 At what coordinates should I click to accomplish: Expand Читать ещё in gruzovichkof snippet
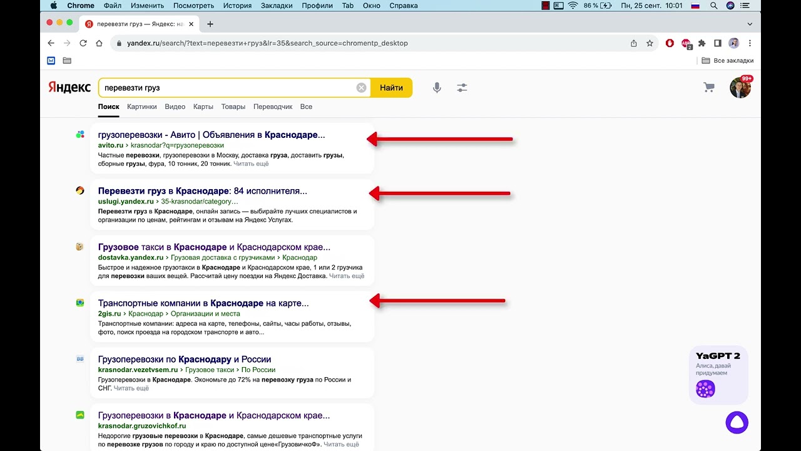[341, 444]
